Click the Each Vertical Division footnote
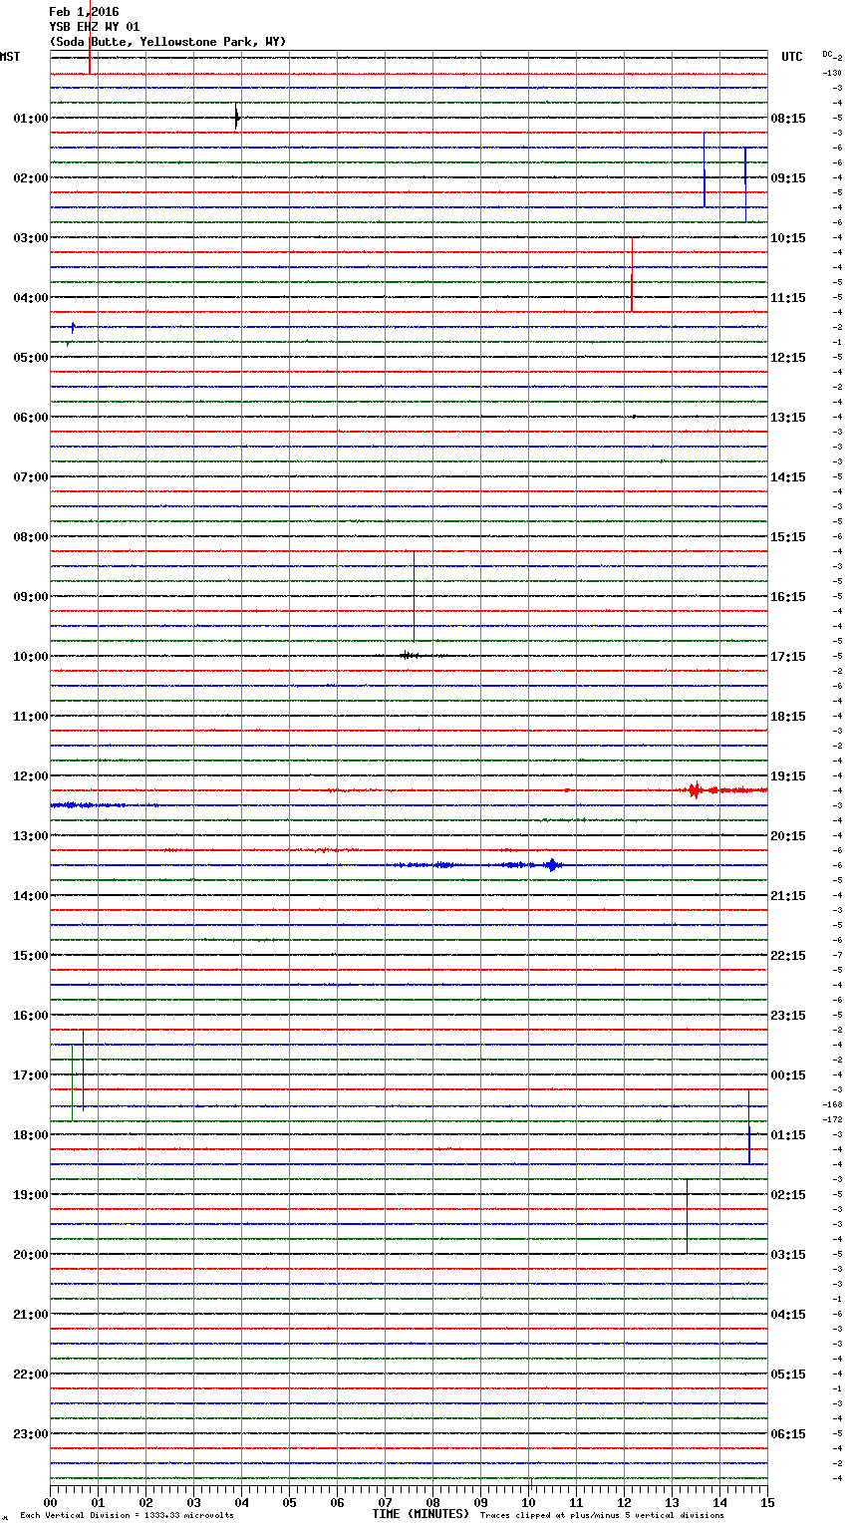This screenshot has width=847, height=1529. [127, 1516]
